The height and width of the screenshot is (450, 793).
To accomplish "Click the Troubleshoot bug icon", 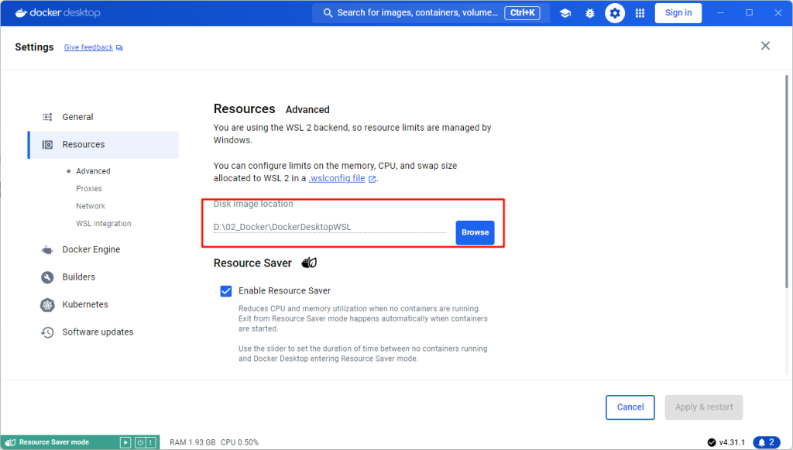I will click(x=590, y=13).
